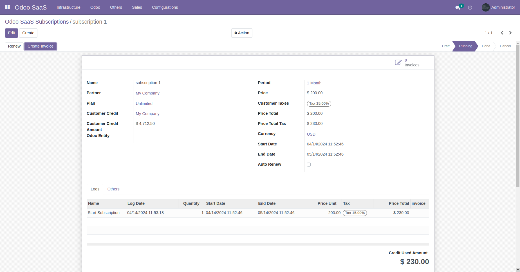Click the Create Invoice button
The image size is (520, 272).
[x=40, y=46]
